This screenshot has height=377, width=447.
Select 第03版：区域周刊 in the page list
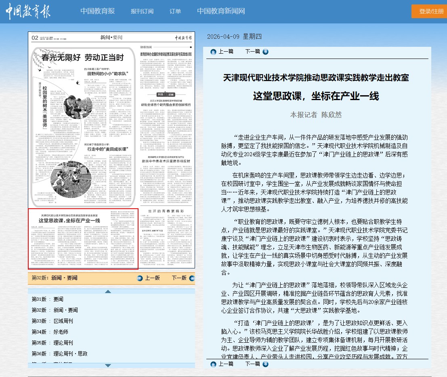click(52, 321)
